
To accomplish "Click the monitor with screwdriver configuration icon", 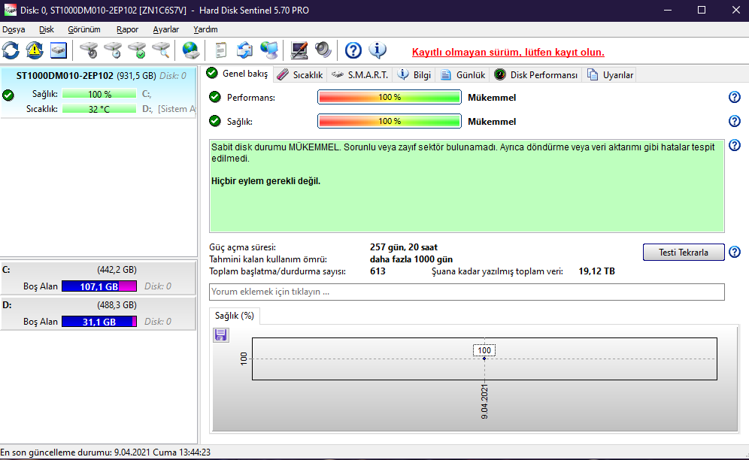I will tap(299, 50).
